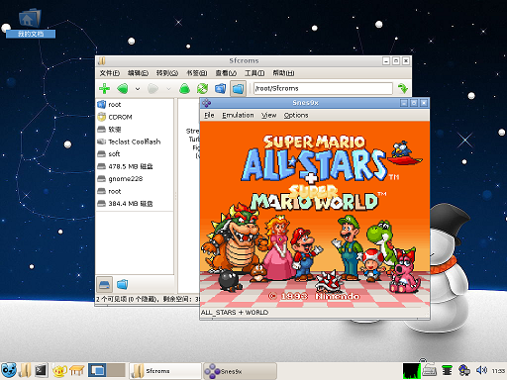The width and height of the screenshot is (507, 380).
Task: Open Snes9x File menu
Action: [209, 115]
